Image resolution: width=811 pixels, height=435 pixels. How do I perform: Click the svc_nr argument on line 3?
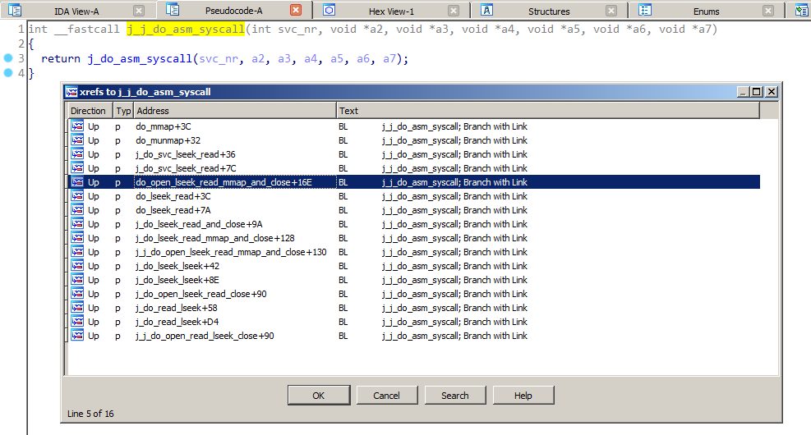pos(219,59)
